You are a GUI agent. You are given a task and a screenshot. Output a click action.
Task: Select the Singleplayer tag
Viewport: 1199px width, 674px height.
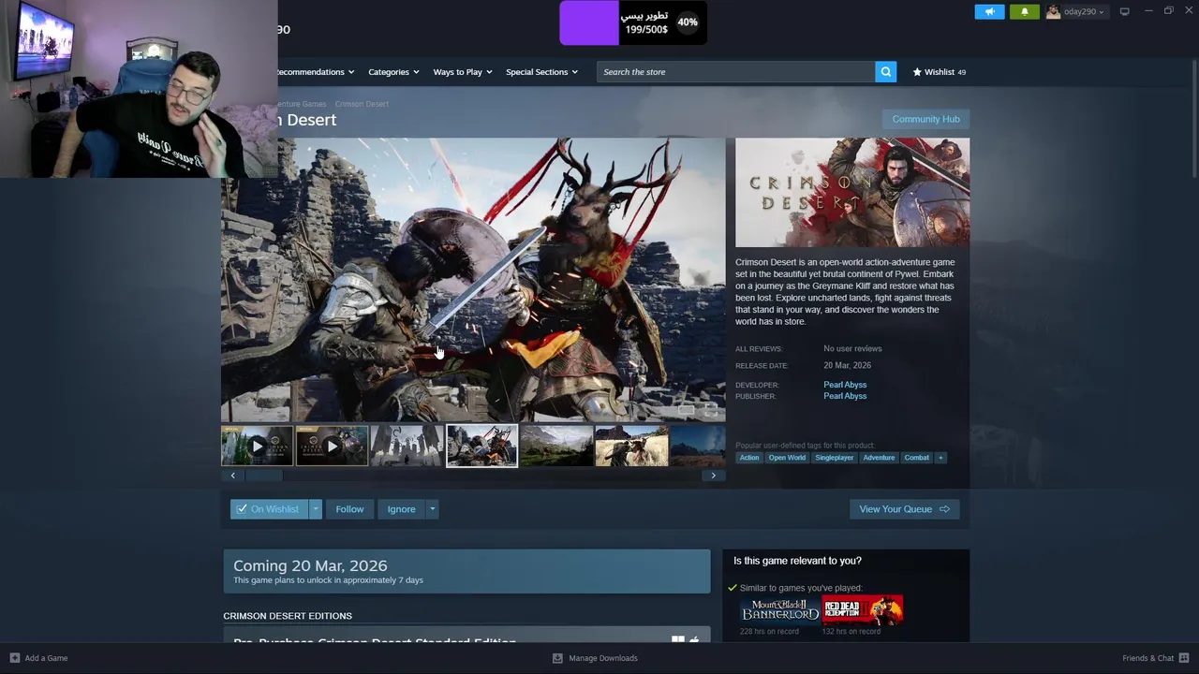tap(834, 458)
